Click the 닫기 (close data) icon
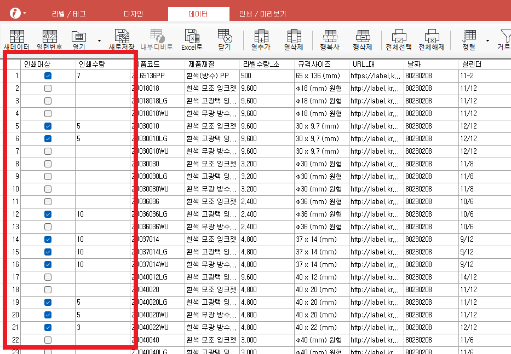511x354 pixels. (x=225, y=39)
